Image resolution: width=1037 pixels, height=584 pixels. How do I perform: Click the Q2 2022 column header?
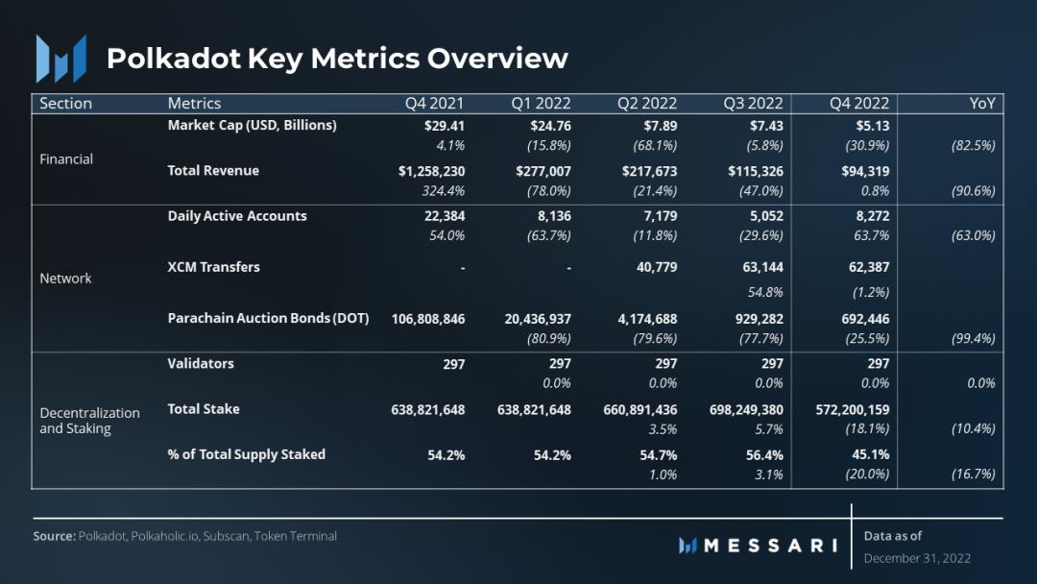click(x=646, y=103)
